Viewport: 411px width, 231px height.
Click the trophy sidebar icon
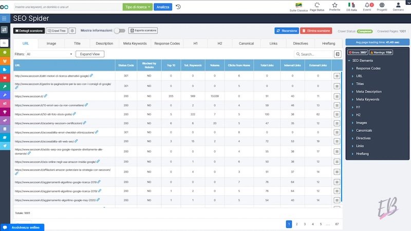5,112
